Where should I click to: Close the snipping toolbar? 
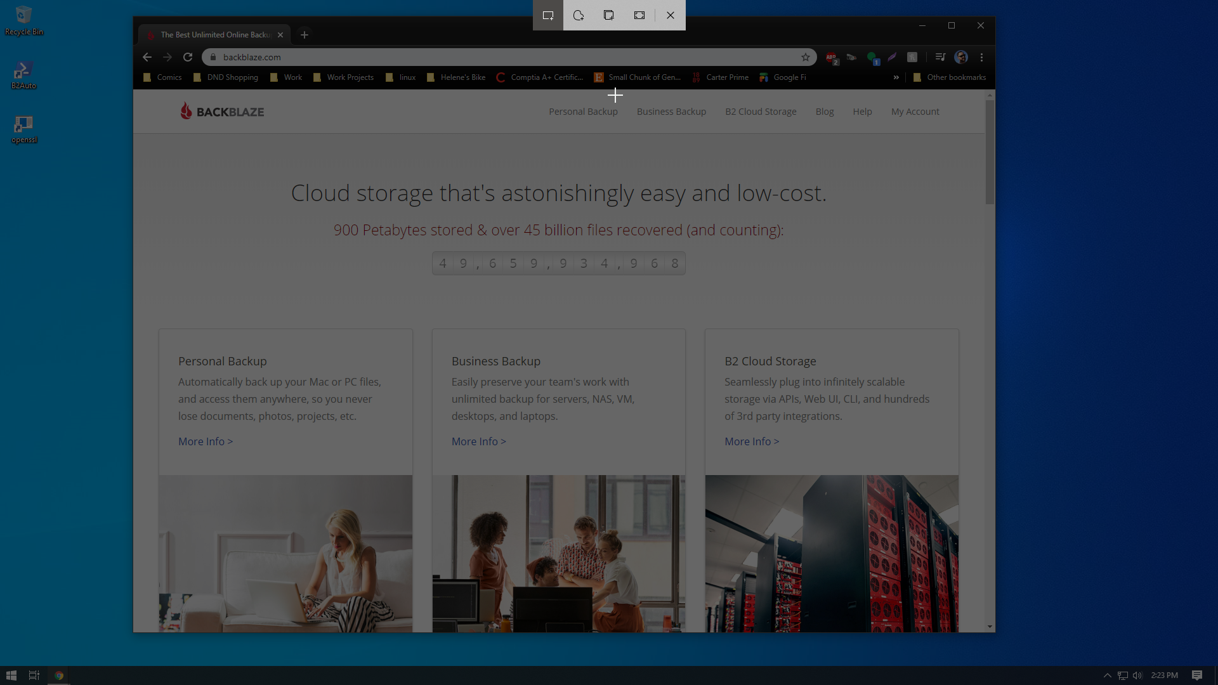coord(671,15)
